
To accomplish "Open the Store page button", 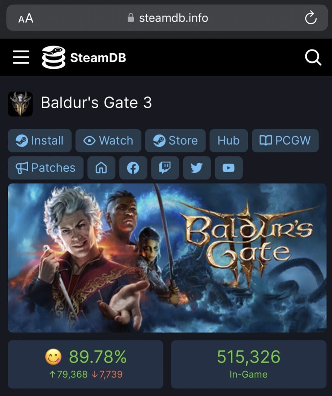I will click(x=175, y=140).
